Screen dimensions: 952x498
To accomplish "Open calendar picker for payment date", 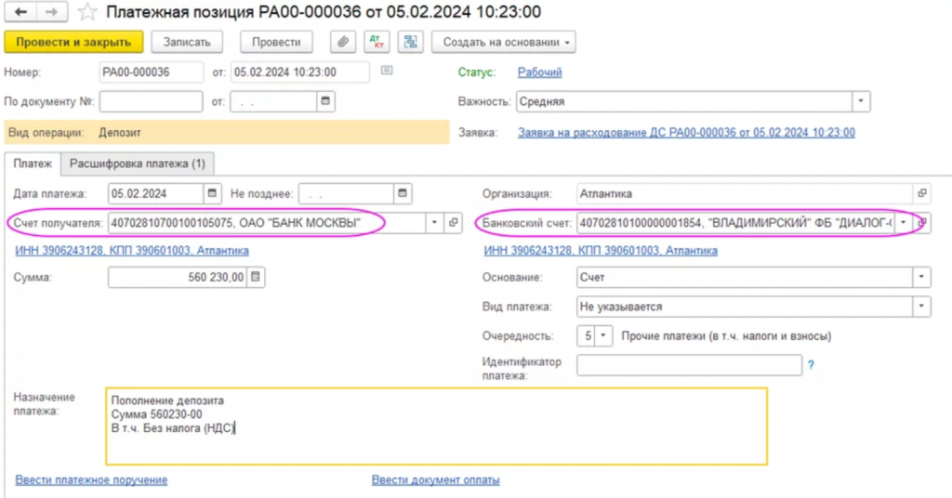I will click(x=212, y=194).
